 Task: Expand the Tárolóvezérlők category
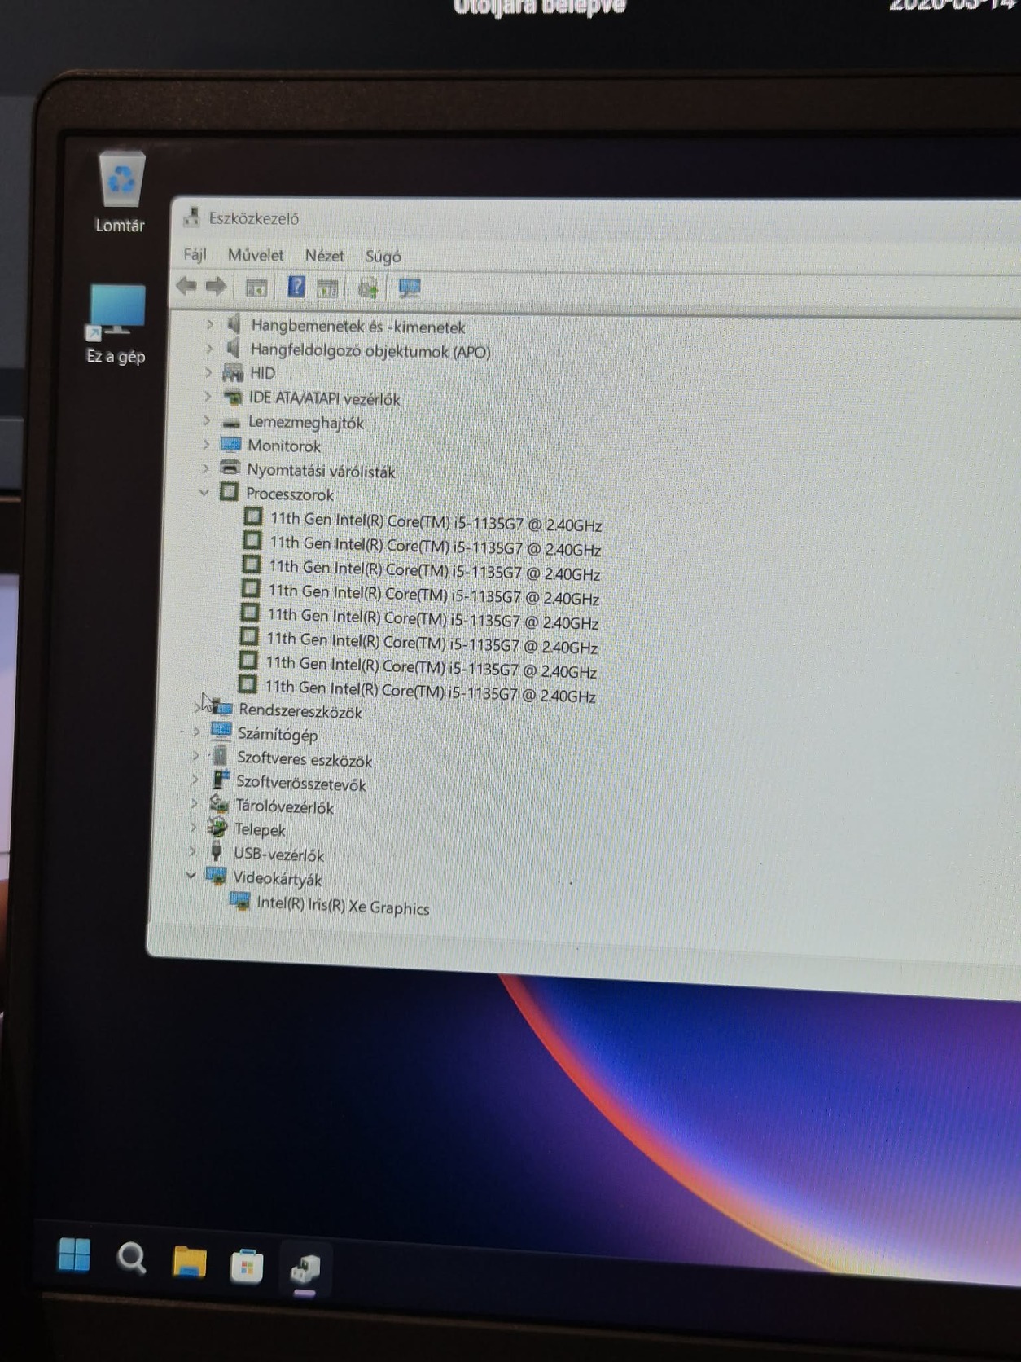[x=194, y=804]
